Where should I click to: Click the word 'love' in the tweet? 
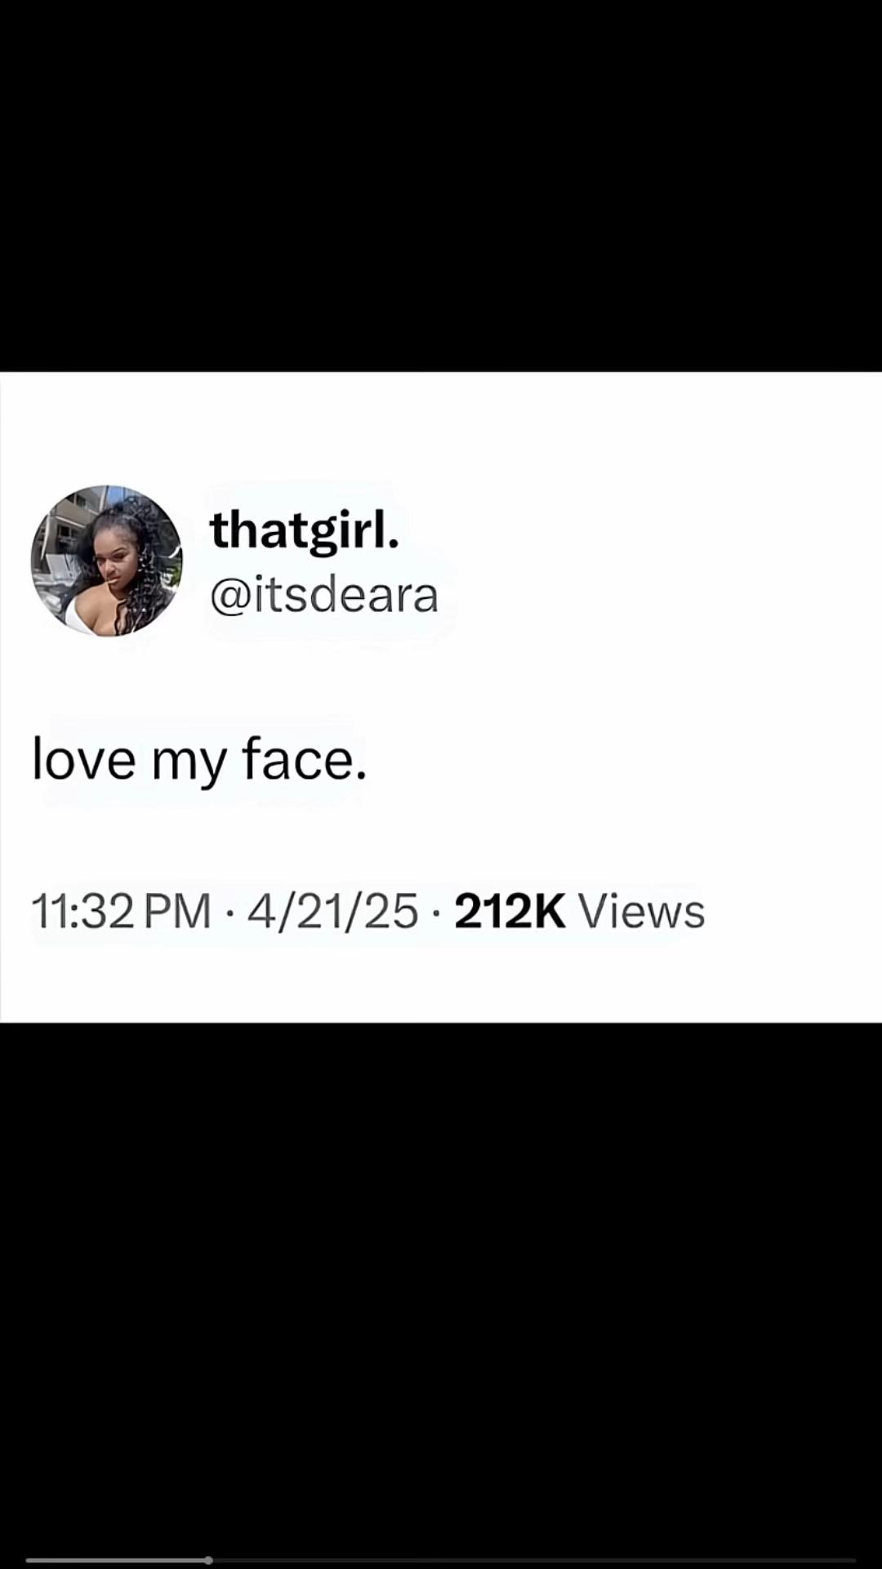[83, 759]
